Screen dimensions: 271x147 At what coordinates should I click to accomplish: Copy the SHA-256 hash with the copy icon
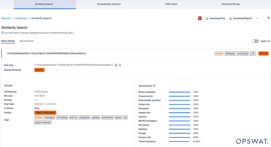[x=116, y=65]
